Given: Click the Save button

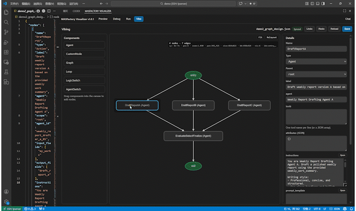Looking at the screenshot, I should pyautogui.click(x=347, y=29).
